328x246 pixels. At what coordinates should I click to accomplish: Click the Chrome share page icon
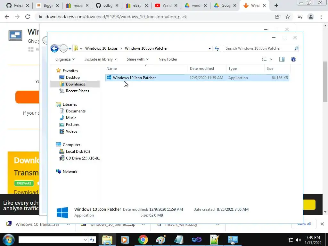pos(277,17)
